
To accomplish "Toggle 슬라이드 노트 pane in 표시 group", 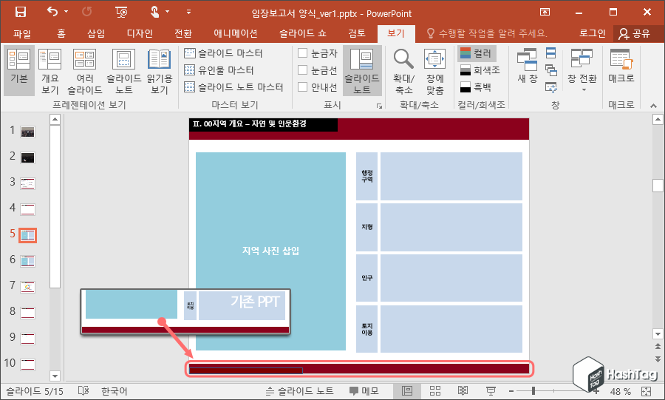I will pos(362,70).
